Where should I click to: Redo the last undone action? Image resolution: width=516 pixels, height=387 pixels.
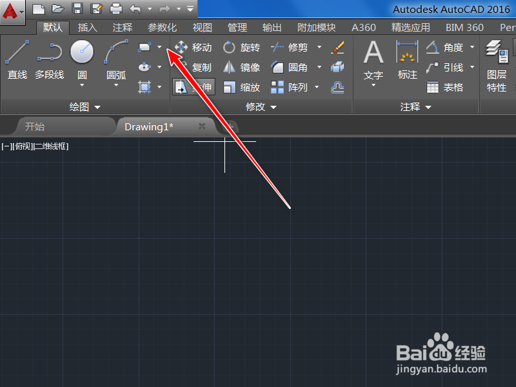164,9
